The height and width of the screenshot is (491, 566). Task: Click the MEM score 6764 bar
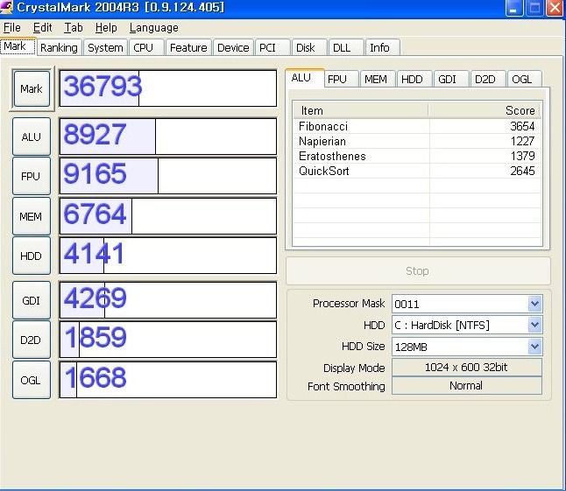[x=168, y=216]
